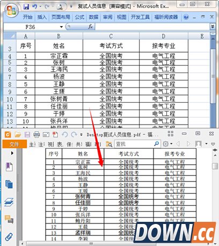Open the 福昕阅读器 ribbon tab in Excel
The height and width of the screenshot is (246, 219).
click(166, 17)
